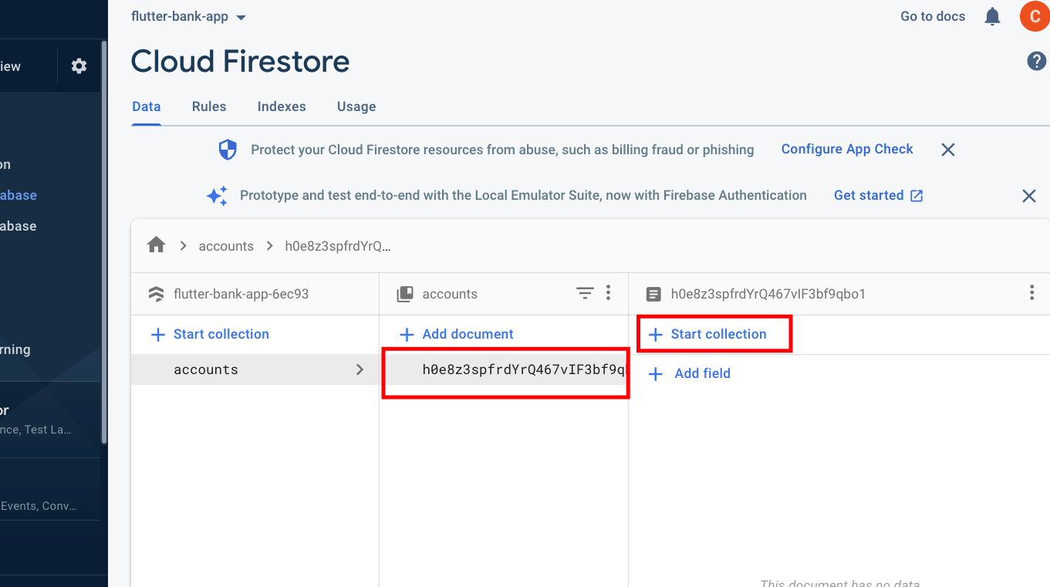The width and height of the screenshot is (1050, 587).
Task: Open user account avatar C
Action: (x=1035, y=16)
